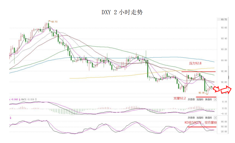
Task: Click 换指标 in the MACD panel
Action: click(208, 100)
